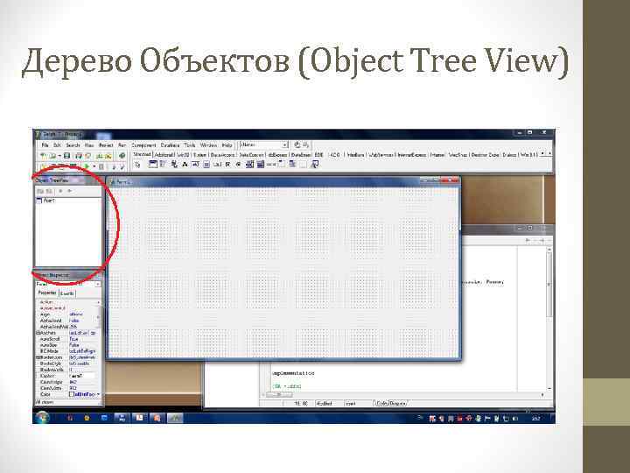Open the File menu in Delphi
This screenshot has height=473, width=630.
pyautogui.click(x=45, y=145)
